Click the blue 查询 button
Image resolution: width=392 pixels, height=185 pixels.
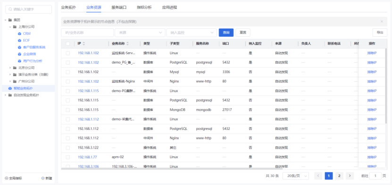tap(226, 32)
